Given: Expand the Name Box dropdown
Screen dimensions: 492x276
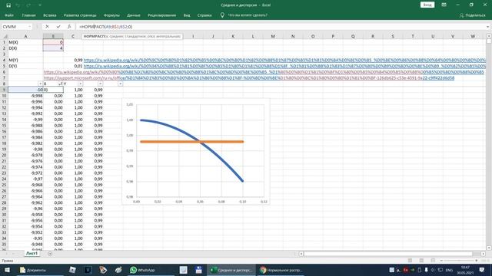Looking at the screenshot, I should click(x=30, y=27).
